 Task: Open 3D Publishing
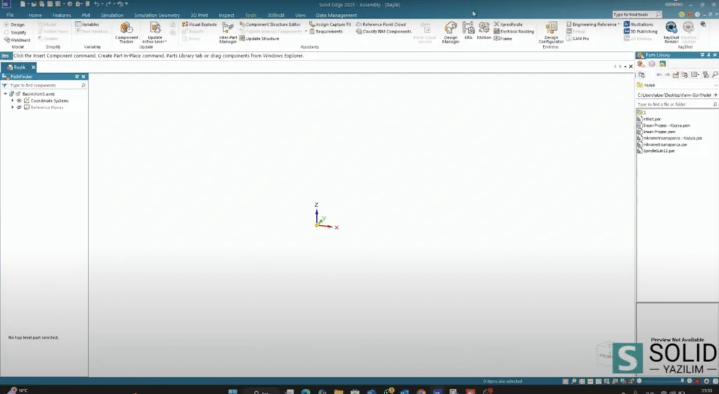640,32
